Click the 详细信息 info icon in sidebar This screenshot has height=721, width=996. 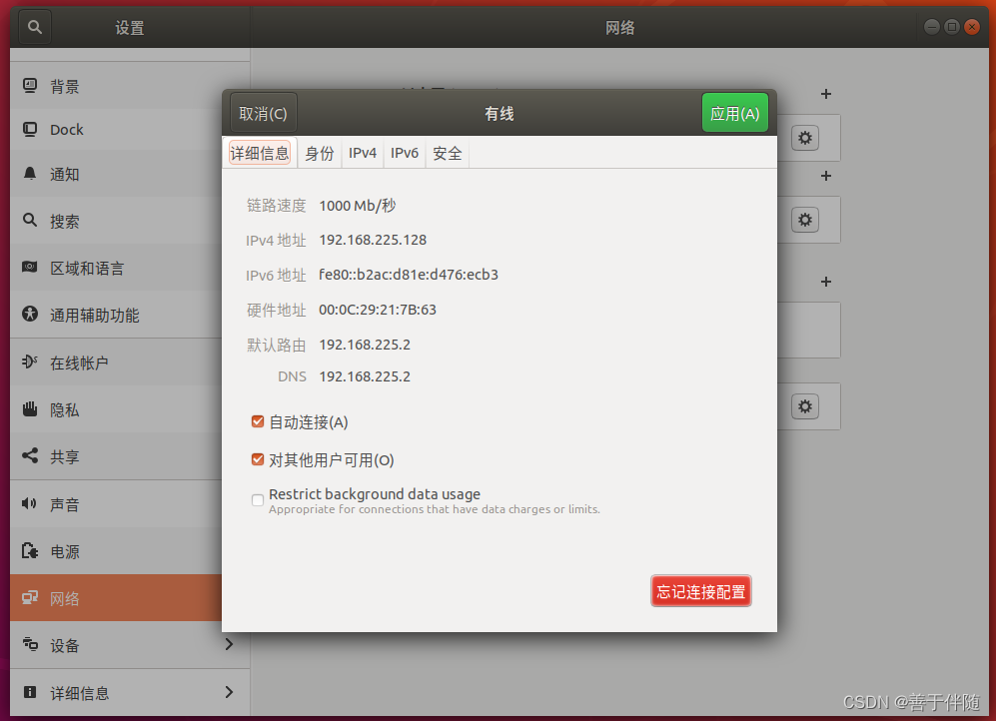pyautogui.click(x=30, y=692)
